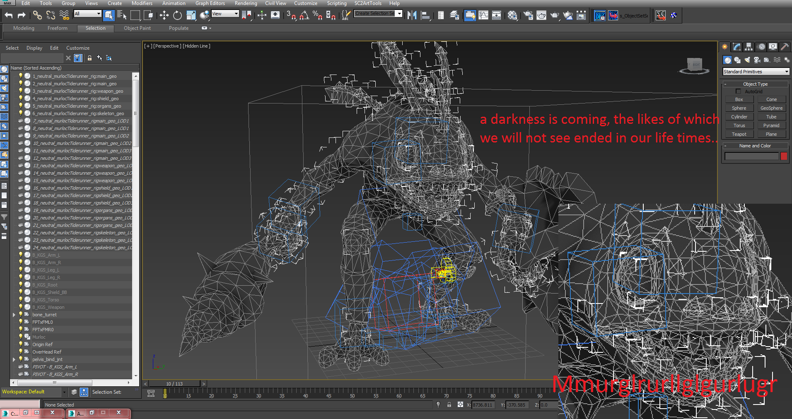Toggle selection lock padlock in status bar
Image resolution: width=792 pixels, height=419 pixels.
pos(449,405)
